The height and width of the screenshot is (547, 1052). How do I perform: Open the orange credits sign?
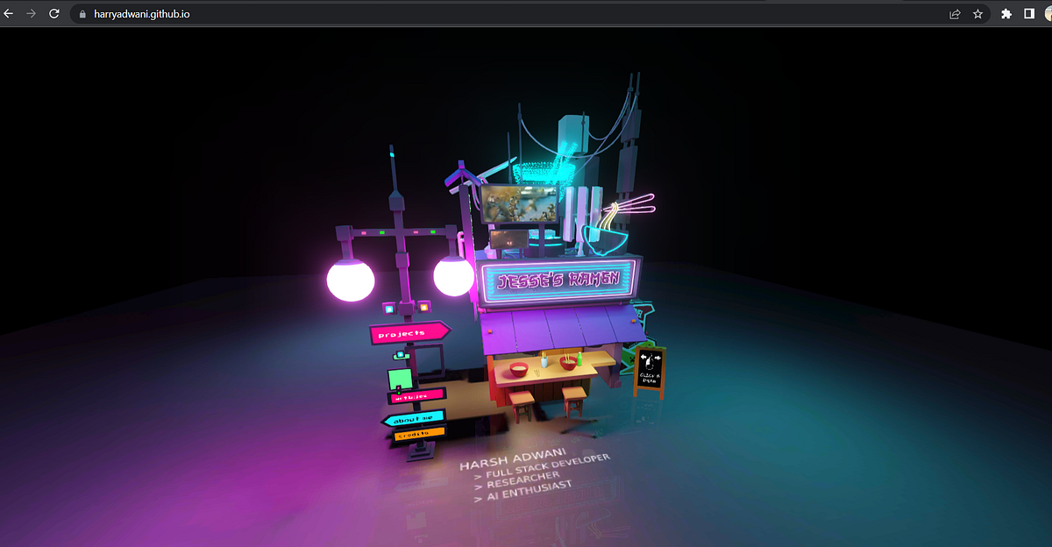[x=419, y=433]
